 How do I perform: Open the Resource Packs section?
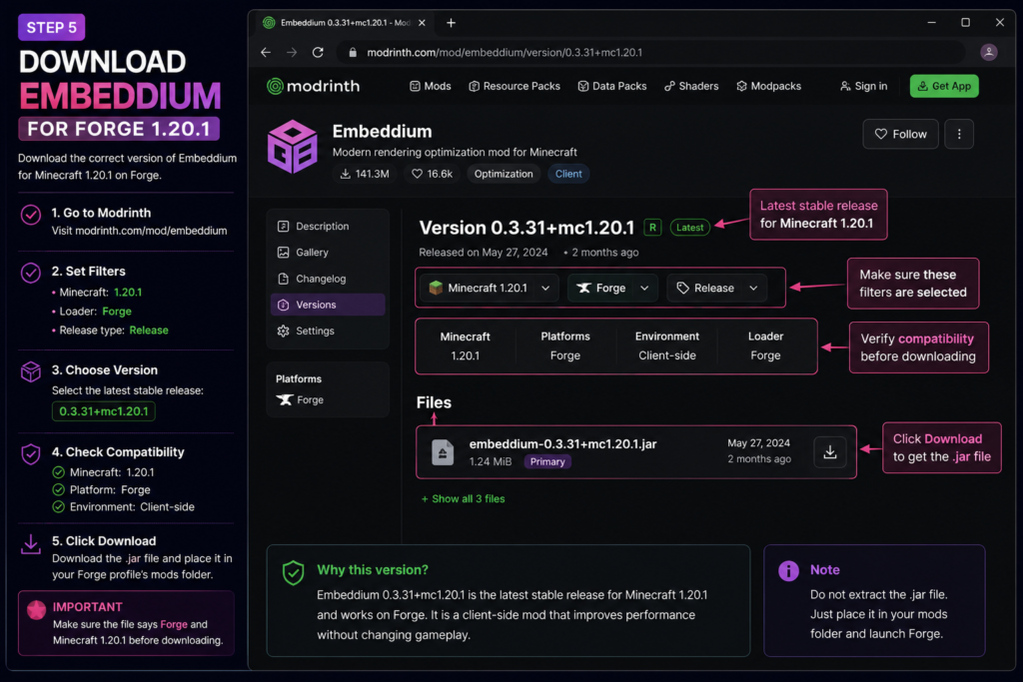(514, 86)
